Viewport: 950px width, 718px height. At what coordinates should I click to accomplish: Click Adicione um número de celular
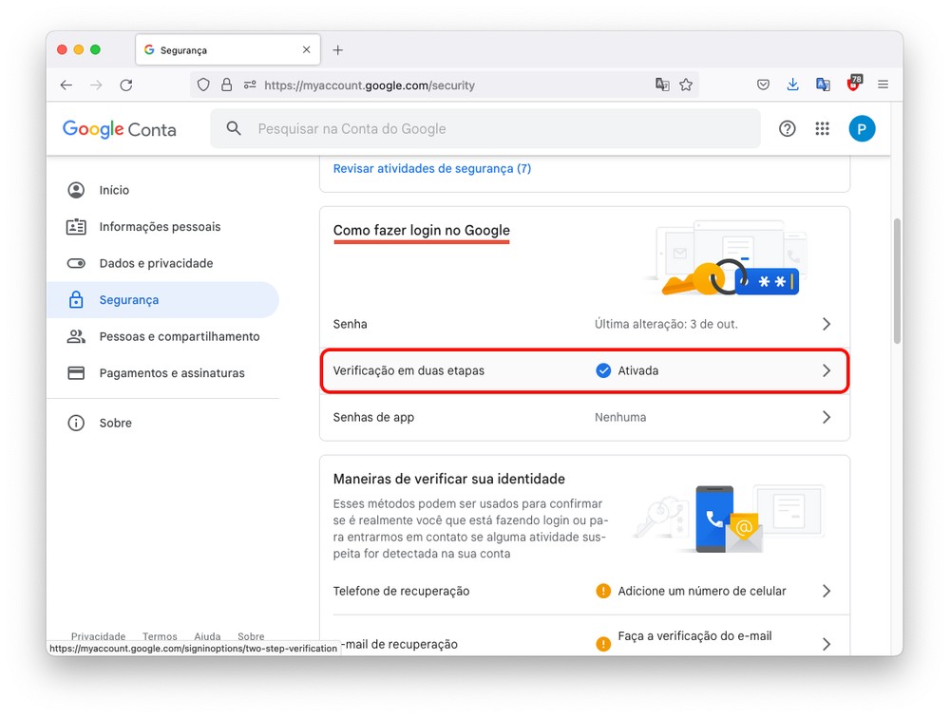coord(701,591)
